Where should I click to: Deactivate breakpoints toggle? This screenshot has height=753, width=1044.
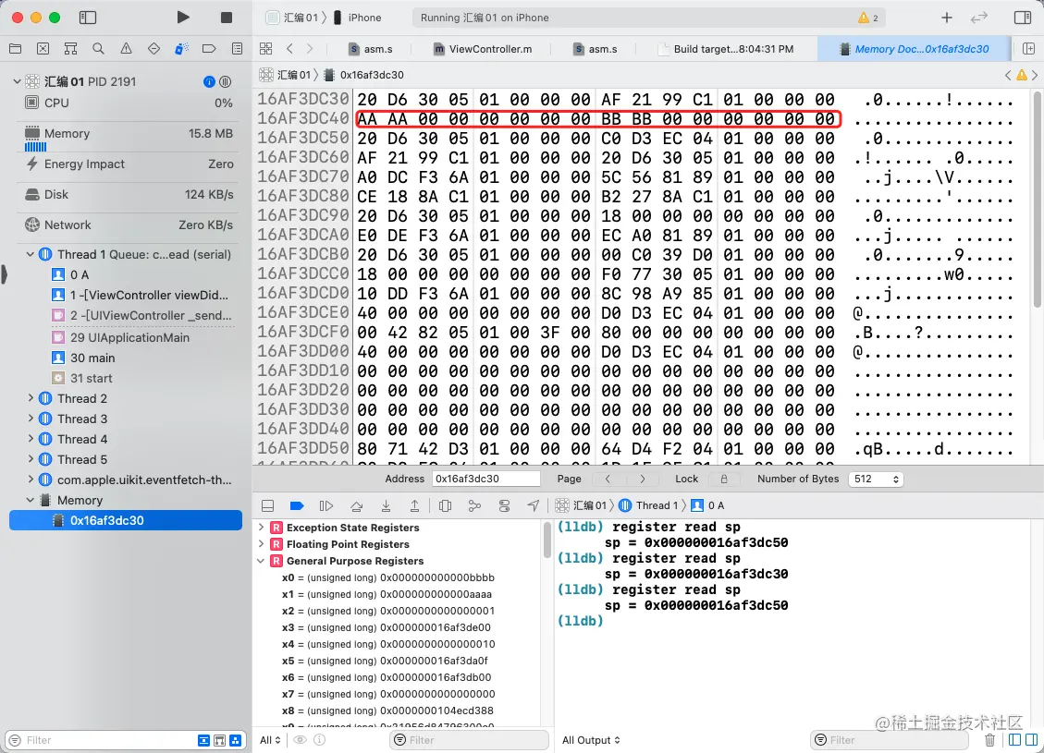(x=297, y=505)
